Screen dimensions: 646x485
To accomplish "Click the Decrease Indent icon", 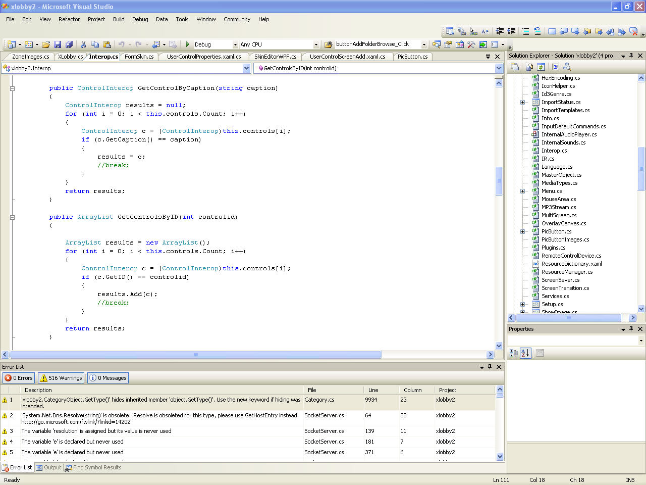I will point(500,31).
